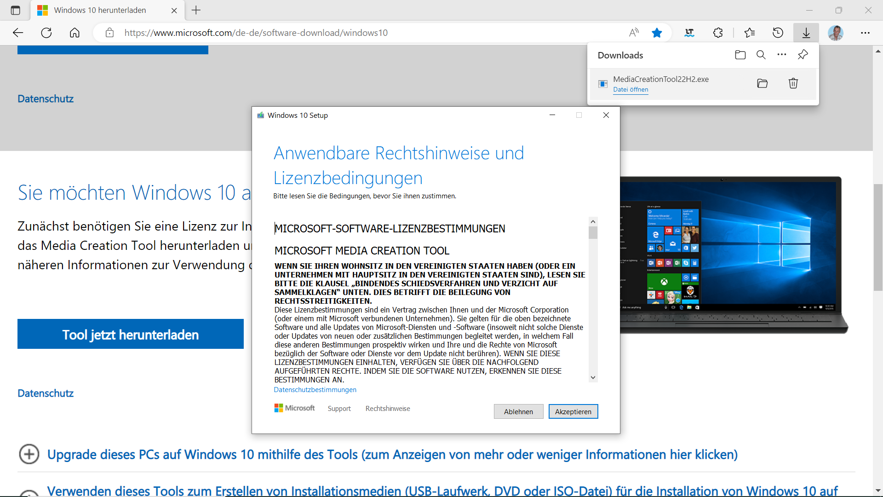Screen dimensions: 883x497
Task: Switch to the Windows 10 herunterladen tab
Action: click(x=100, y=10)
